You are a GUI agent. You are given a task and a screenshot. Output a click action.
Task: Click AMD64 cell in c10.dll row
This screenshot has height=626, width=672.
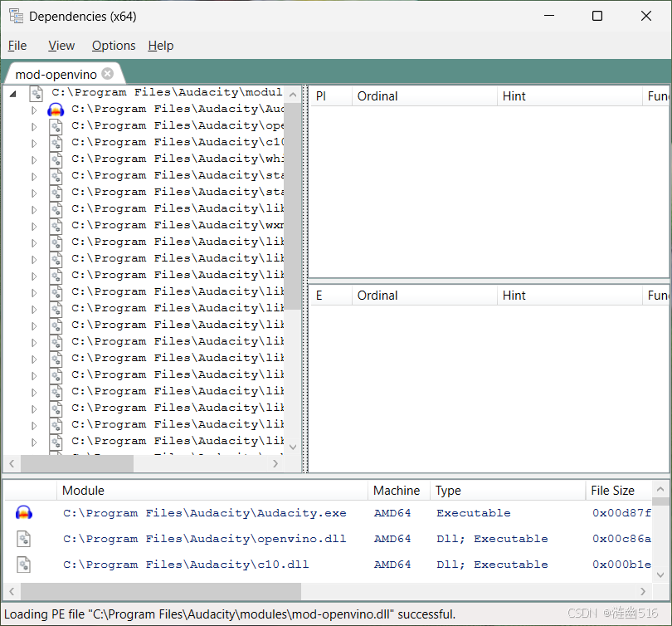click(392, 565)
